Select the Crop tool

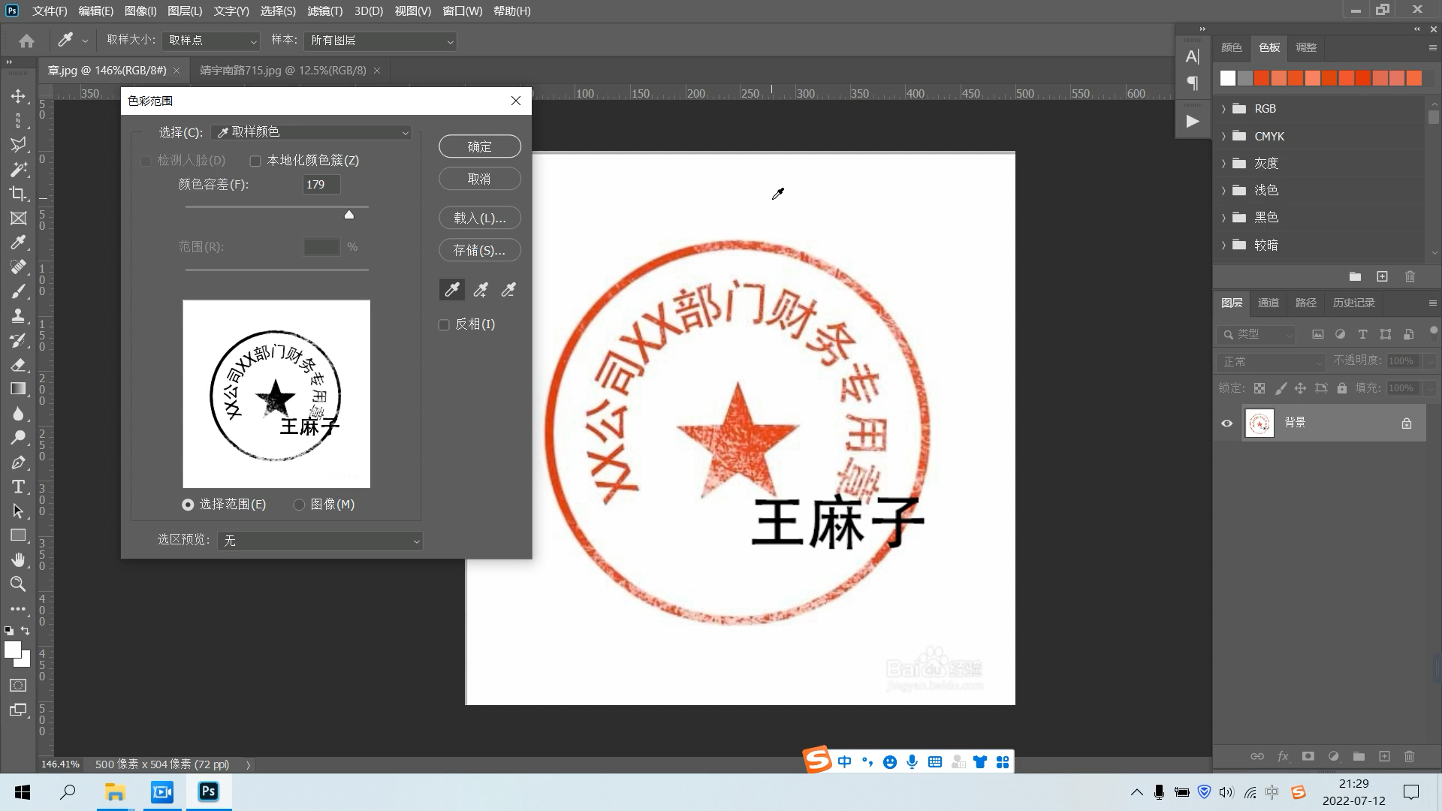(19, 193)
